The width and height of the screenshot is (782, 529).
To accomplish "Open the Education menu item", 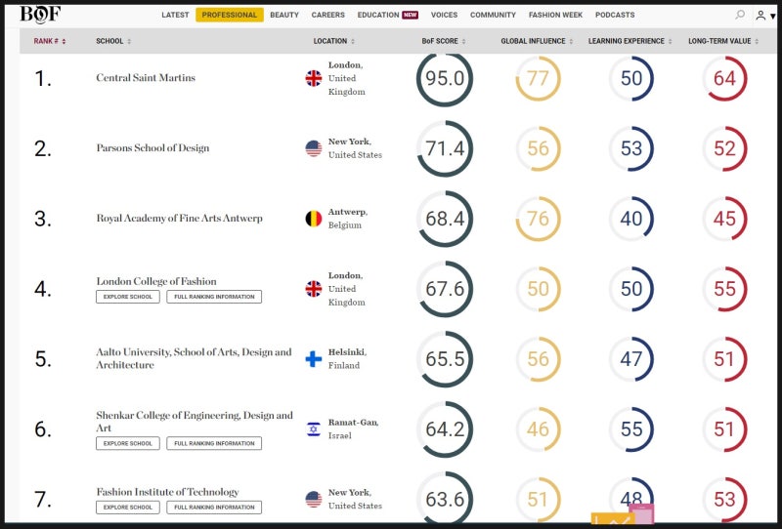I will [x=378, y=15].
